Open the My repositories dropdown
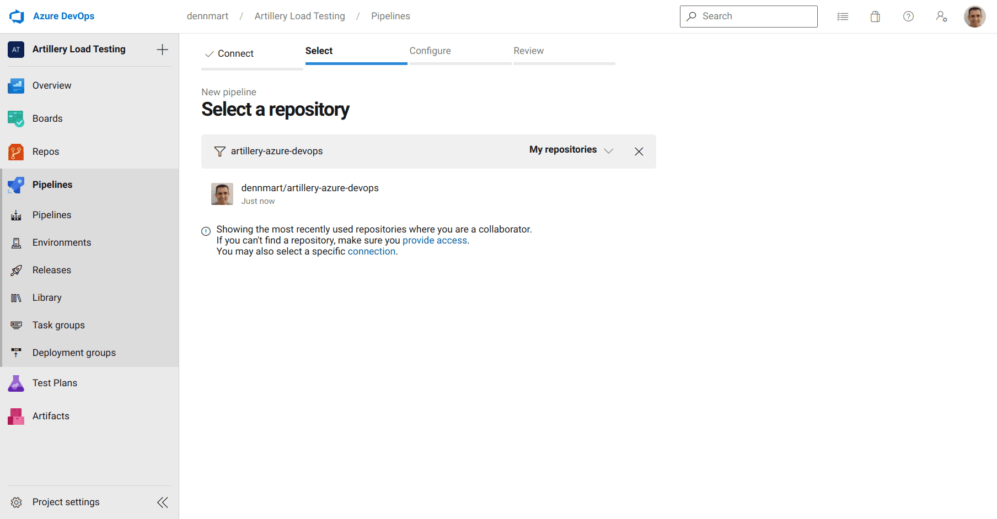This screenshot has width=997, height=519. pyautogui.click(x=570, y=150)
